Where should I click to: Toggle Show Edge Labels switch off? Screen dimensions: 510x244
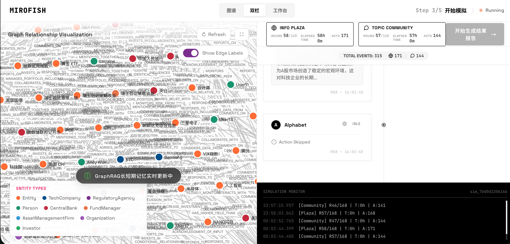191,53
